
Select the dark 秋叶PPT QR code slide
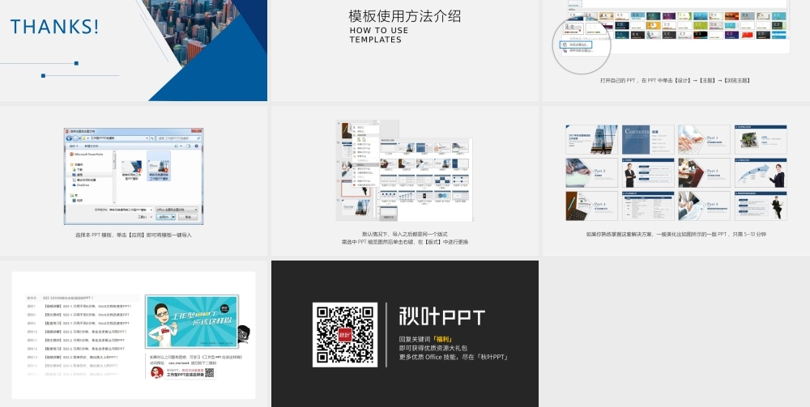(404, 333)
